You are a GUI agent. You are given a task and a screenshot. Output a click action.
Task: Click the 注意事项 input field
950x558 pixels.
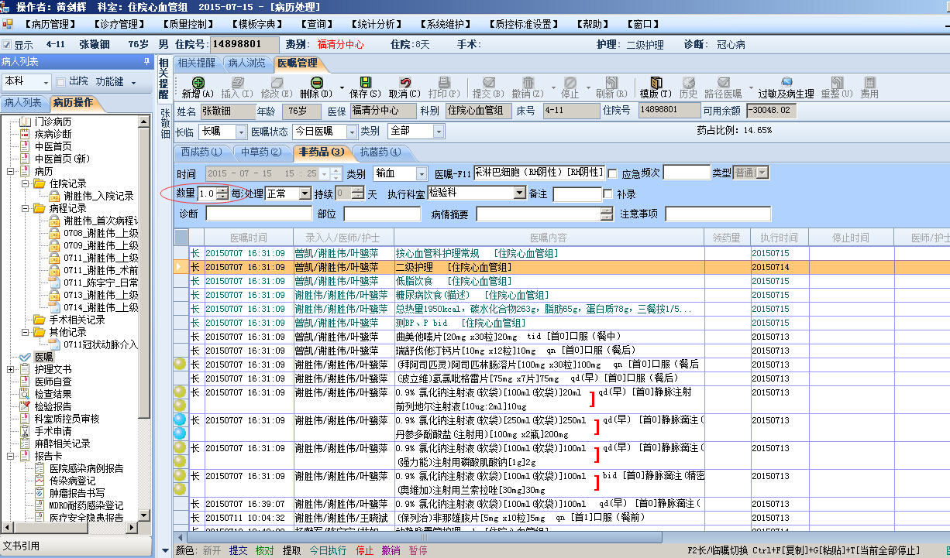718,214
